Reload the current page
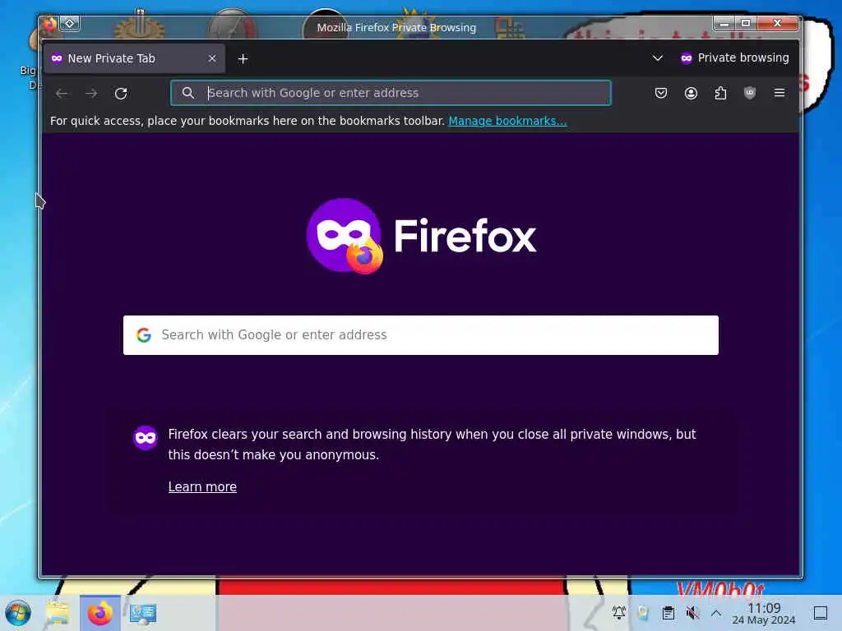This screenshot has width=842, height=631. (x=121, y=94)
